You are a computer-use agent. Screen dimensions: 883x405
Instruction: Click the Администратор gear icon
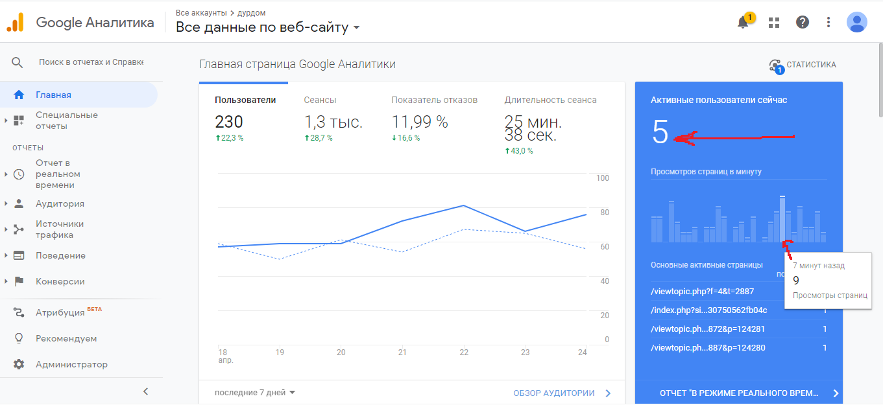click(x=19, y=364)
